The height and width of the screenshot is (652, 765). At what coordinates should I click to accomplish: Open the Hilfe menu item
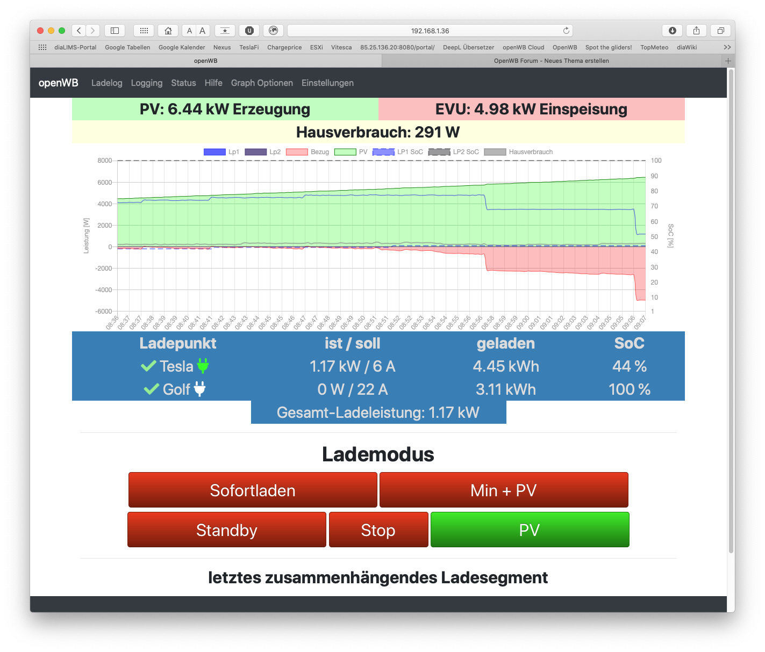point(213,83)
